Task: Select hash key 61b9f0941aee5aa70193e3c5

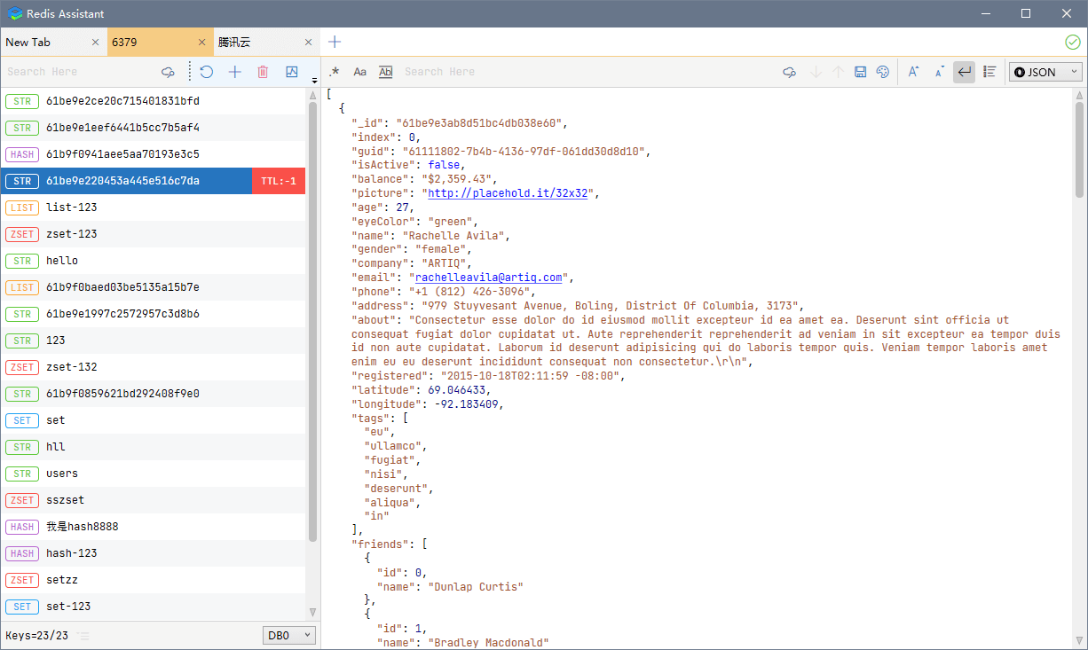Action: (x=153, y=154)
